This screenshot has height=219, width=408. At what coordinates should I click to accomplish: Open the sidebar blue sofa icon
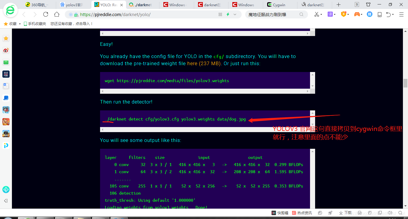[x=6, y=98]
